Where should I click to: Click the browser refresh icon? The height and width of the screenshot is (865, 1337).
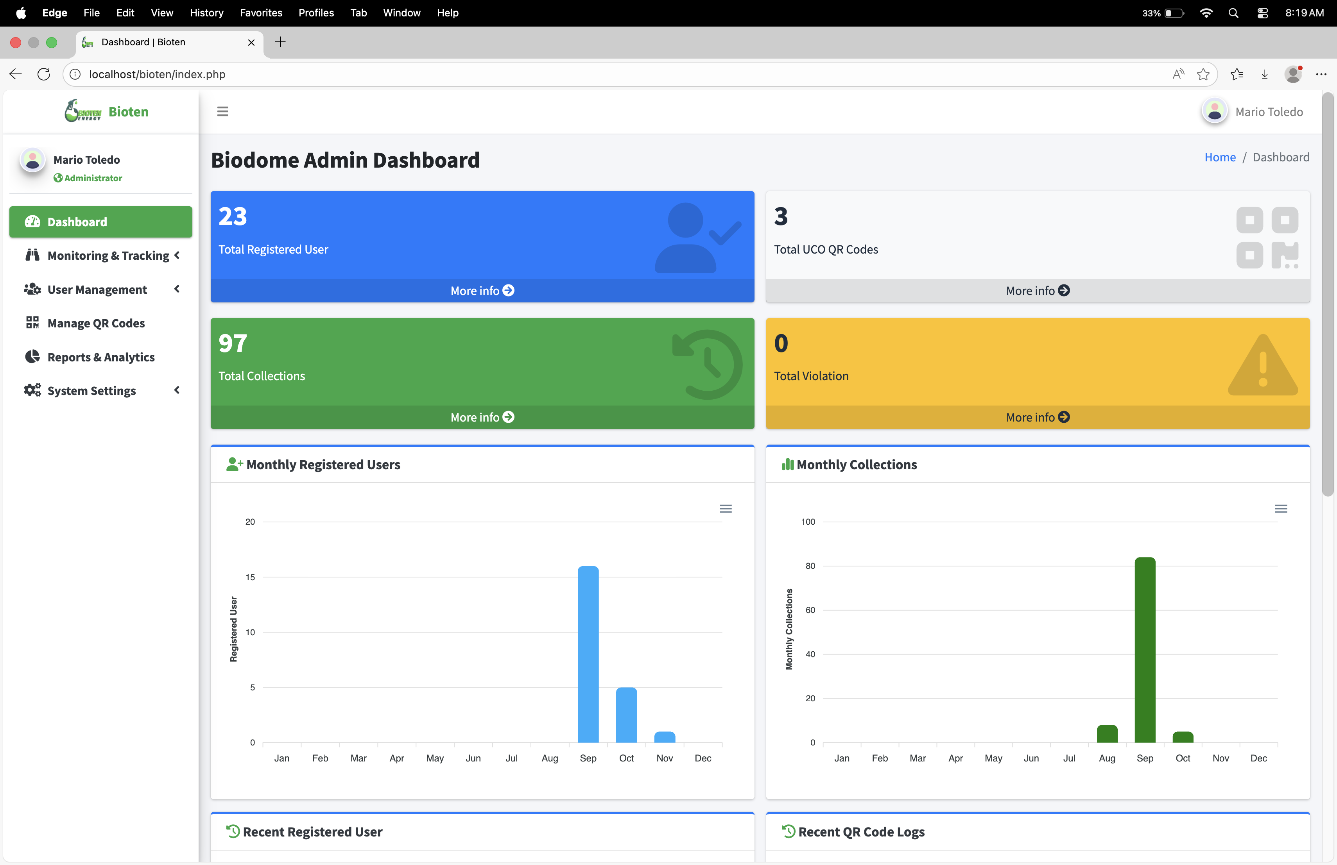pyautogui.click(x=44, y=74)
